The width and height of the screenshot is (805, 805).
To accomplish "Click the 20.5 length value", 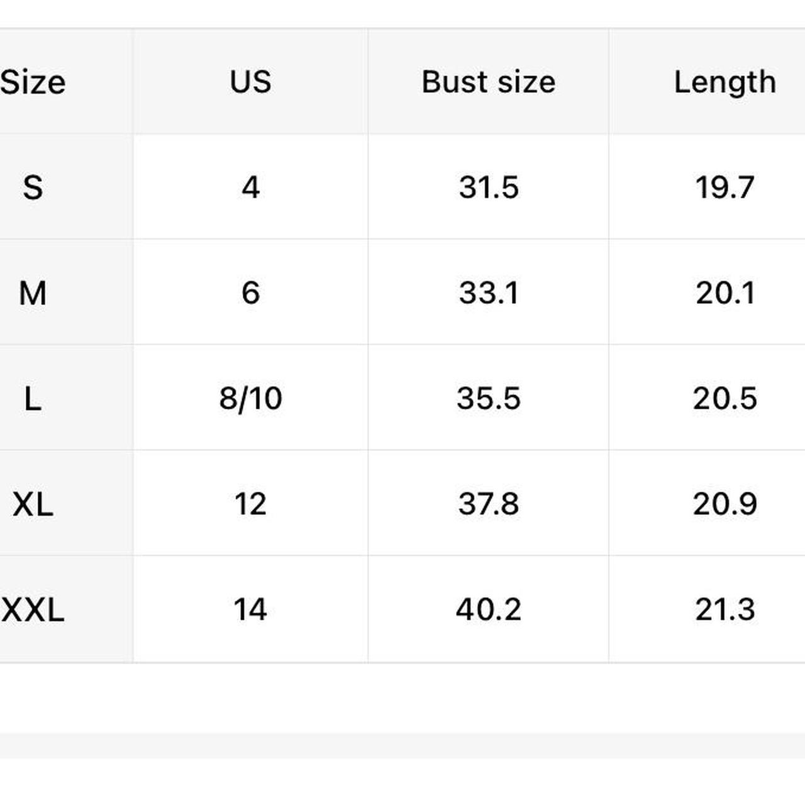I will (724, 399).
